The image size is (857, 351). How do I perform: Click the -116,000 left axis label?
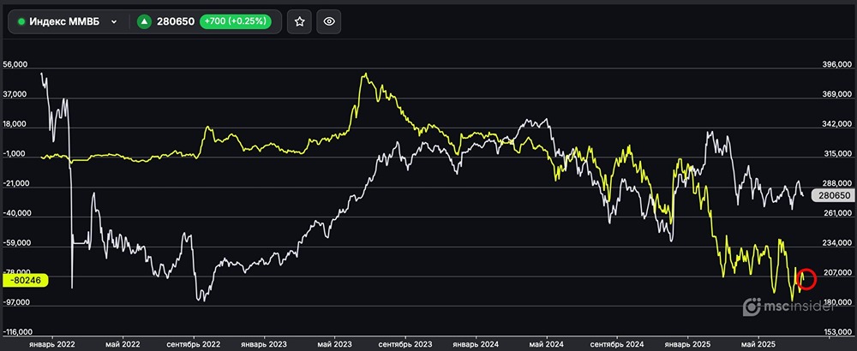[17, 332]
